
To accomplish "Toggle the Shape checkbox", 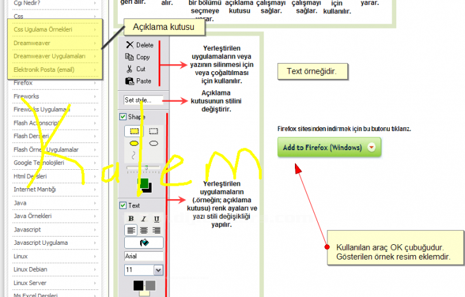I will [123, 117].
